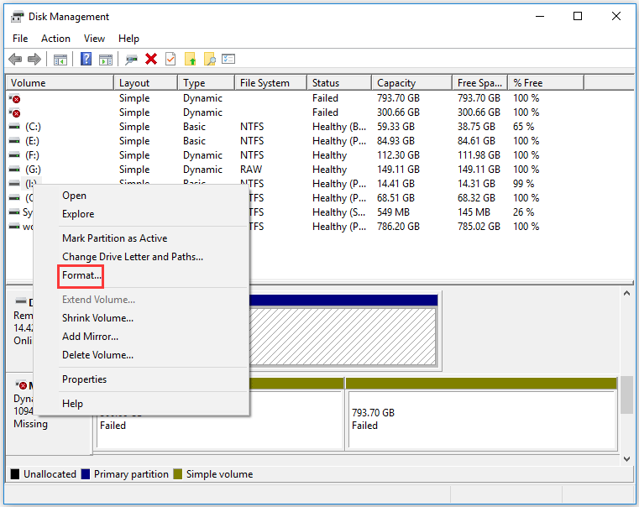Click the red X Delete toolbar icon

(151, 59)
